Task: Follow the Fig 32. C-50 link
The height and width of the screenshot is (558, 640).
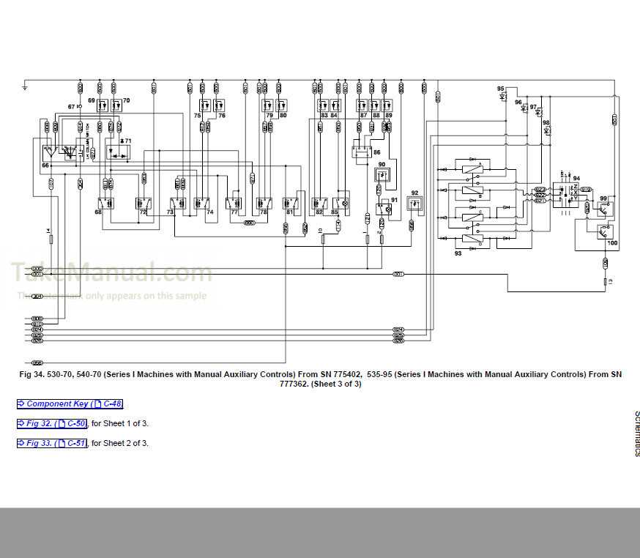Action: coord(52,423)
